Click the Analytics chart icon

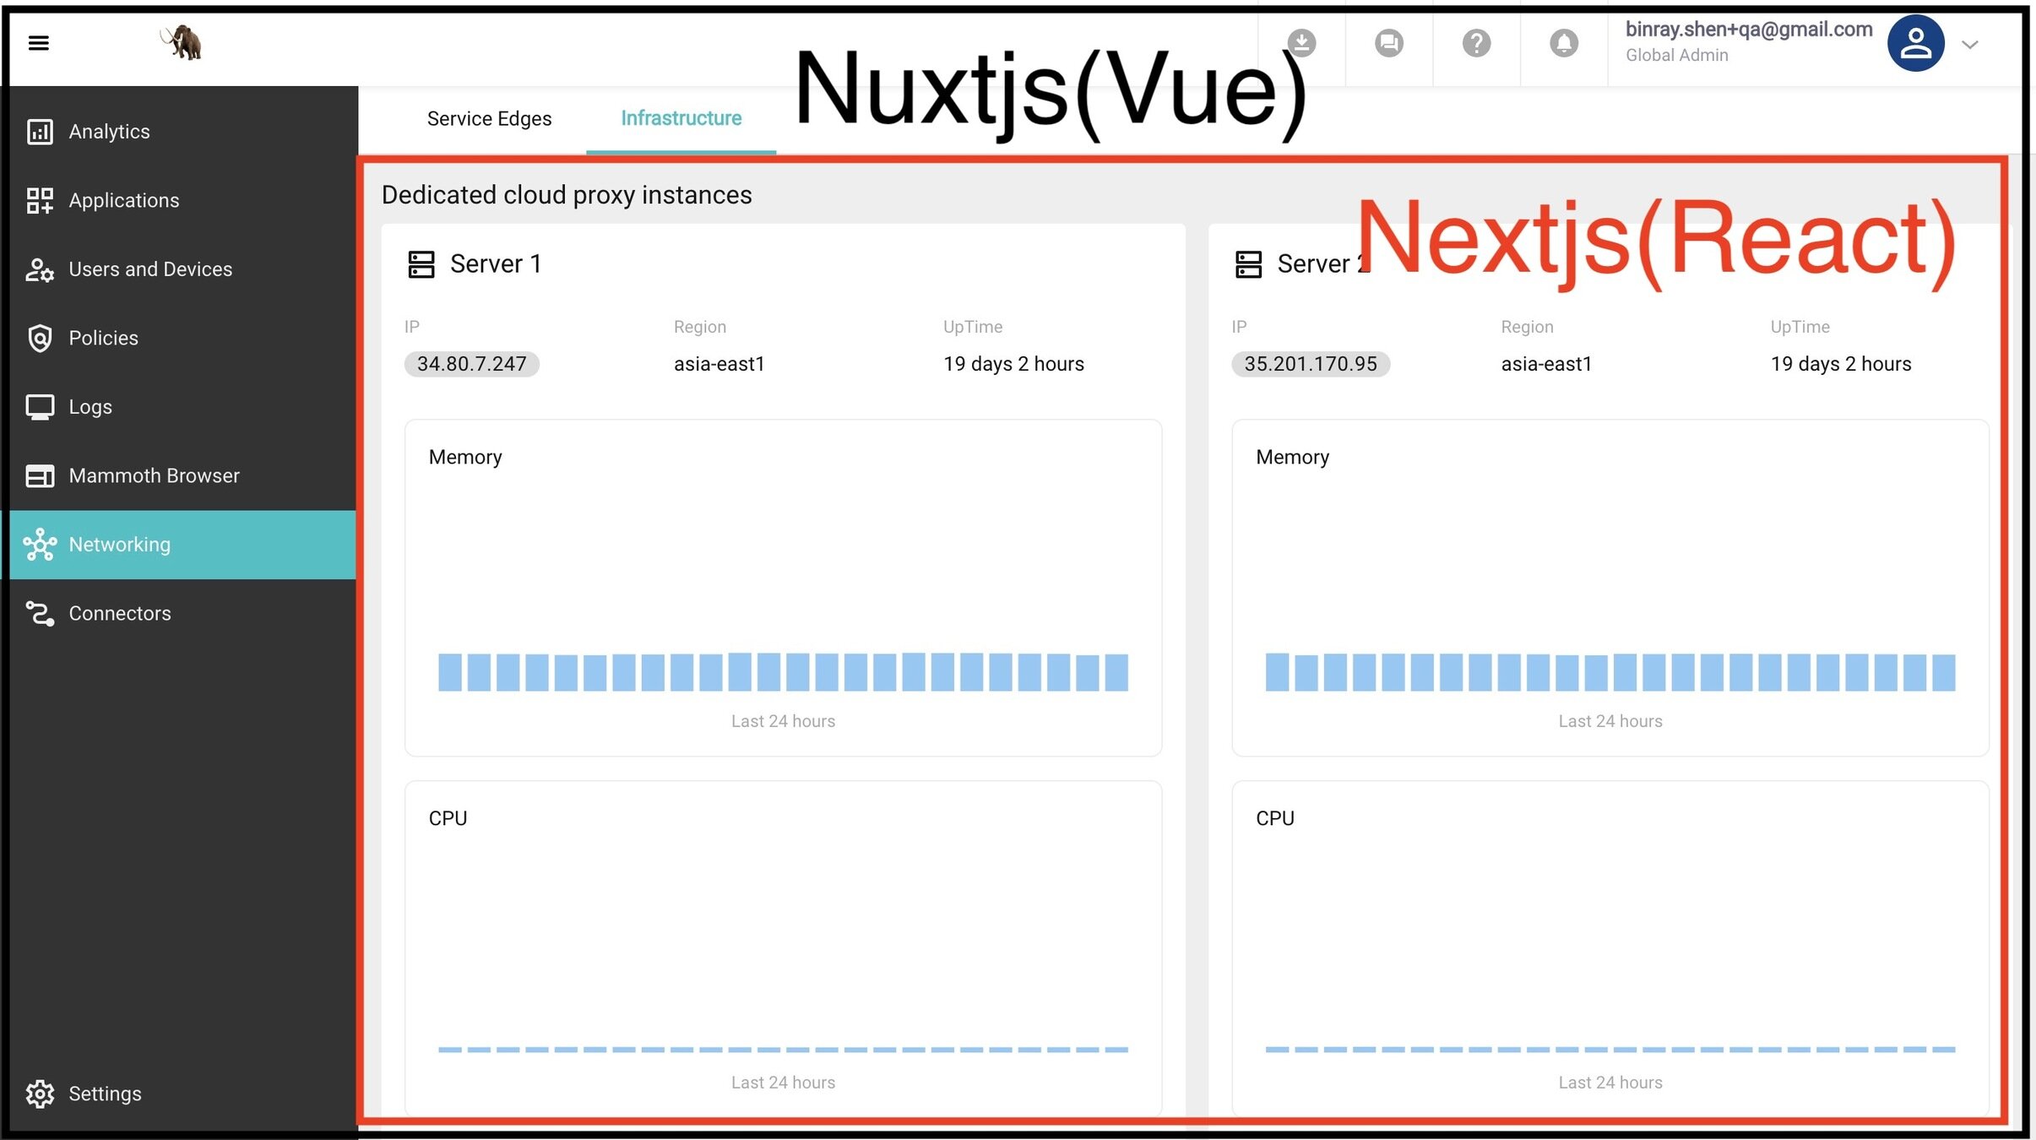pyautogui.click(x=40, y=132)
